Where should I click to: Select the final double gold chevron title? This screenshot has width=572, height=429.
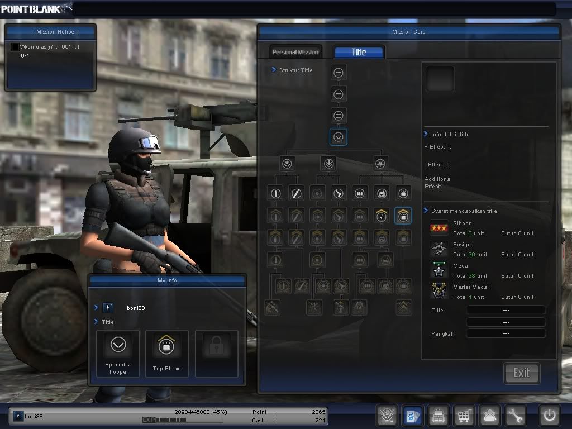coord(403,308)
